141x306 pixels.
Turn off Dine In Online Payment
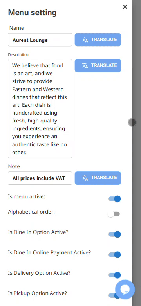click(x=115, y=255)
